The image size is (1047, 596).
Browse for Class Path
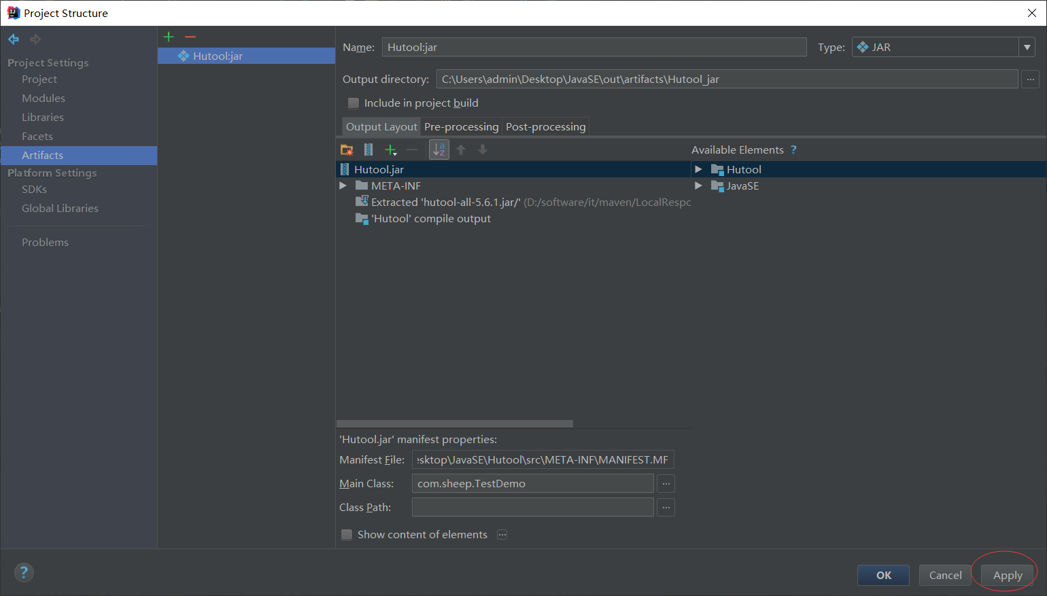[x=666, y=508]
